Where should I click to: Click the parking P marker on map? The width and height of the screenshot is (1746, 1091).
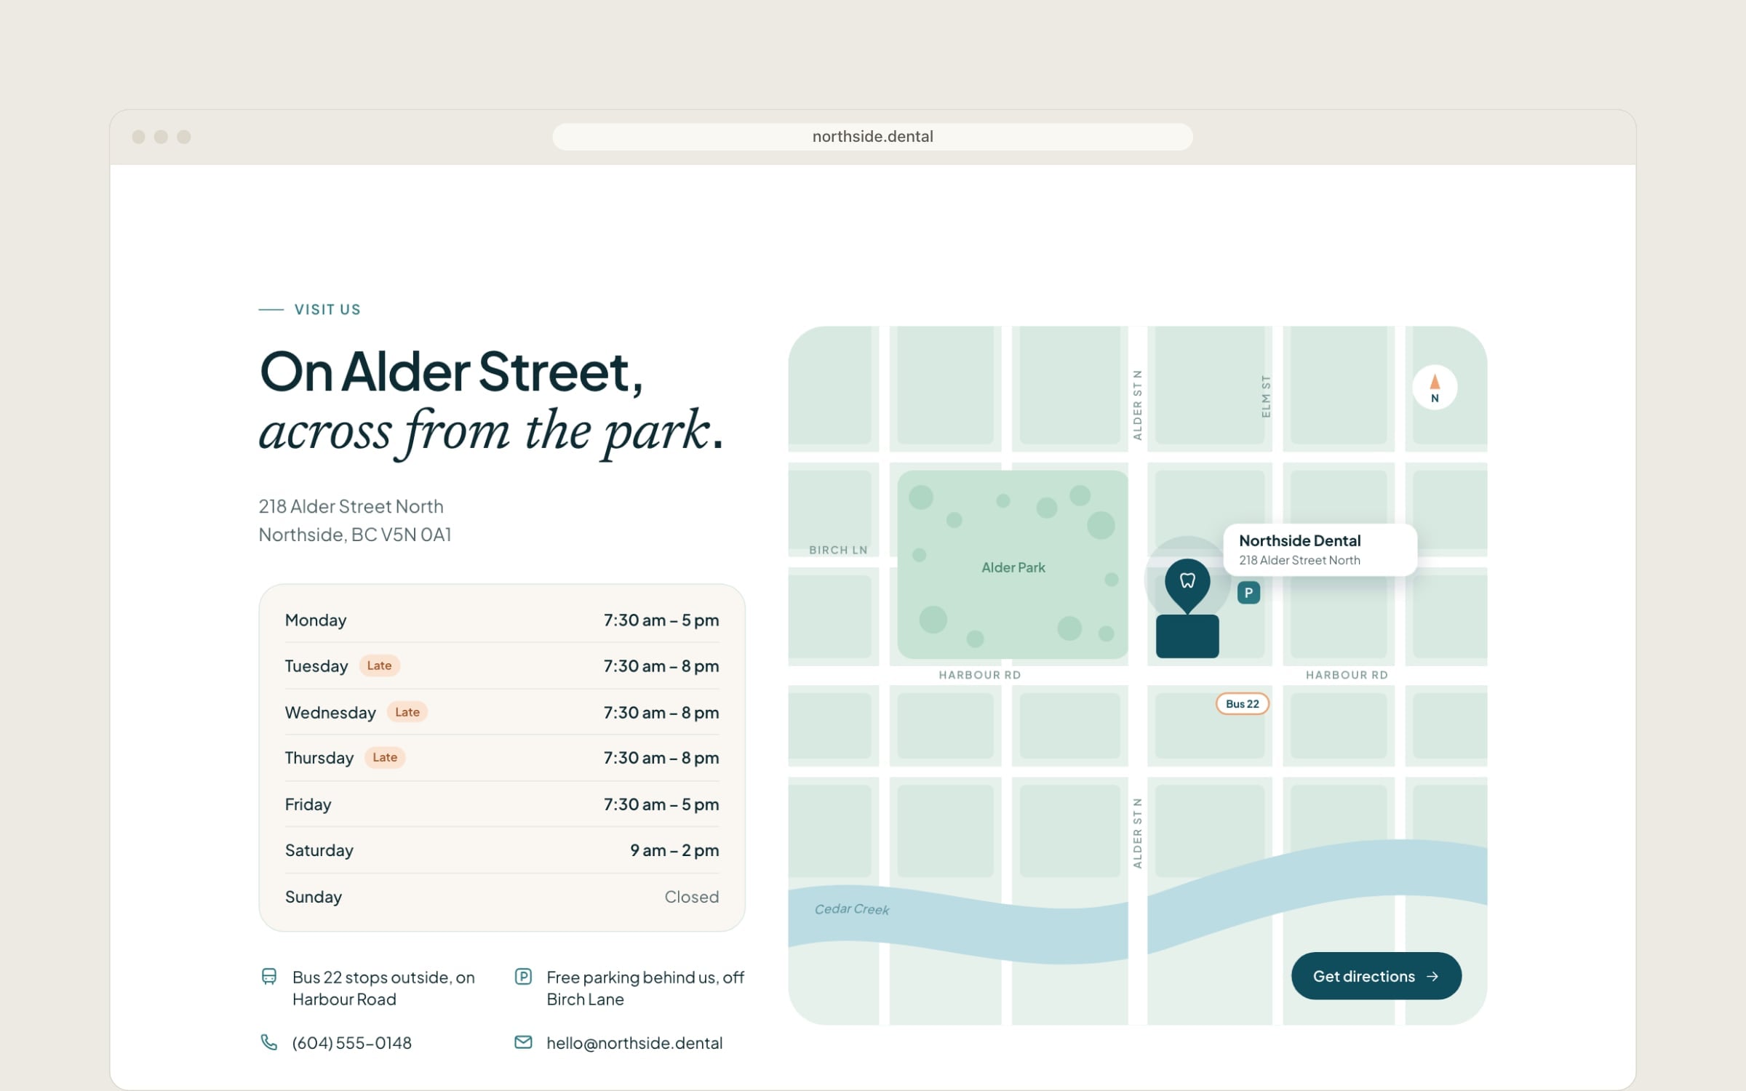(x=1248, y=593)
